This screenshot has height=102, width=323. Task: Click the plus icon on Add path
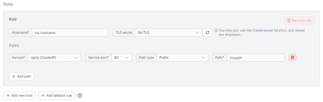[x=14, y=76]
